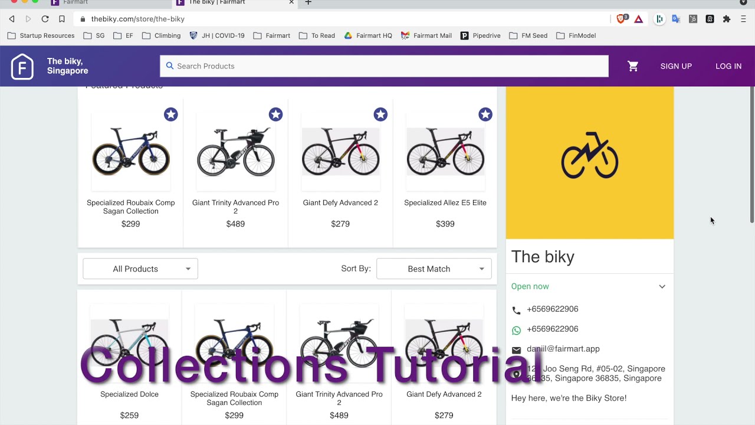Screen dimensions: 755x425
Task: Open the All Products dropdown
Action: click(x=140, y=269)
